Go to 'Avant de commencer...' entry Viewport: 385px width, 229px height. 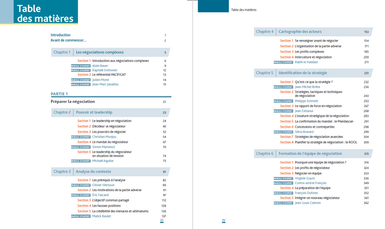[69, 41]
